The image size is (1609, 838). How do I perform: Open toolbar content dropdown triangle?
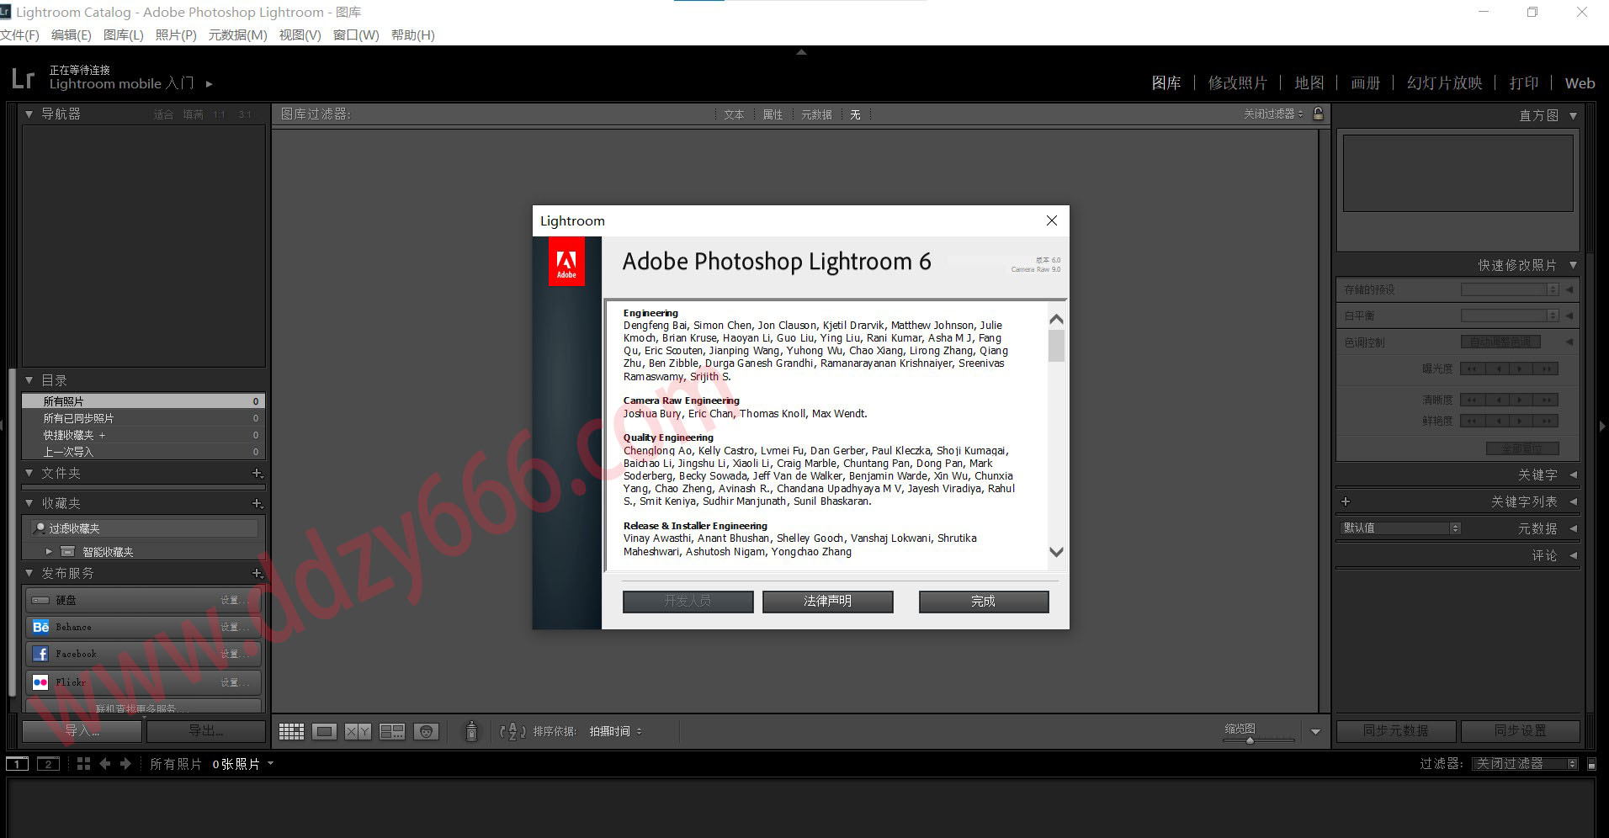coord(1315,731)
